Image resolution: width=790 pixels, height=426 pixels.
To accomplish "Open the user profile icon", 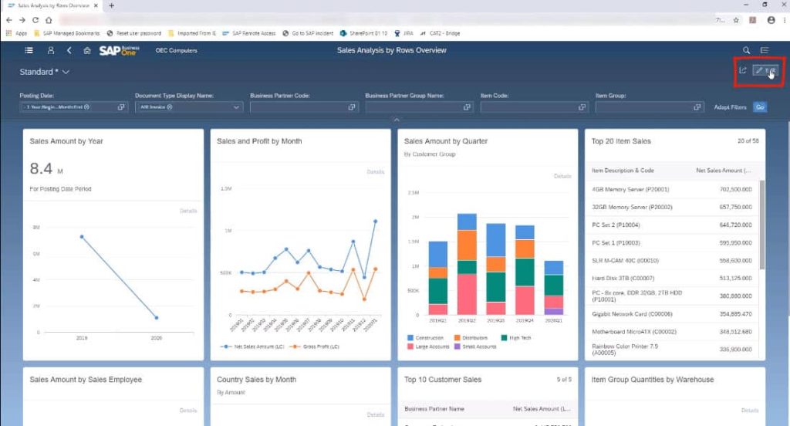I will (50, 50).
